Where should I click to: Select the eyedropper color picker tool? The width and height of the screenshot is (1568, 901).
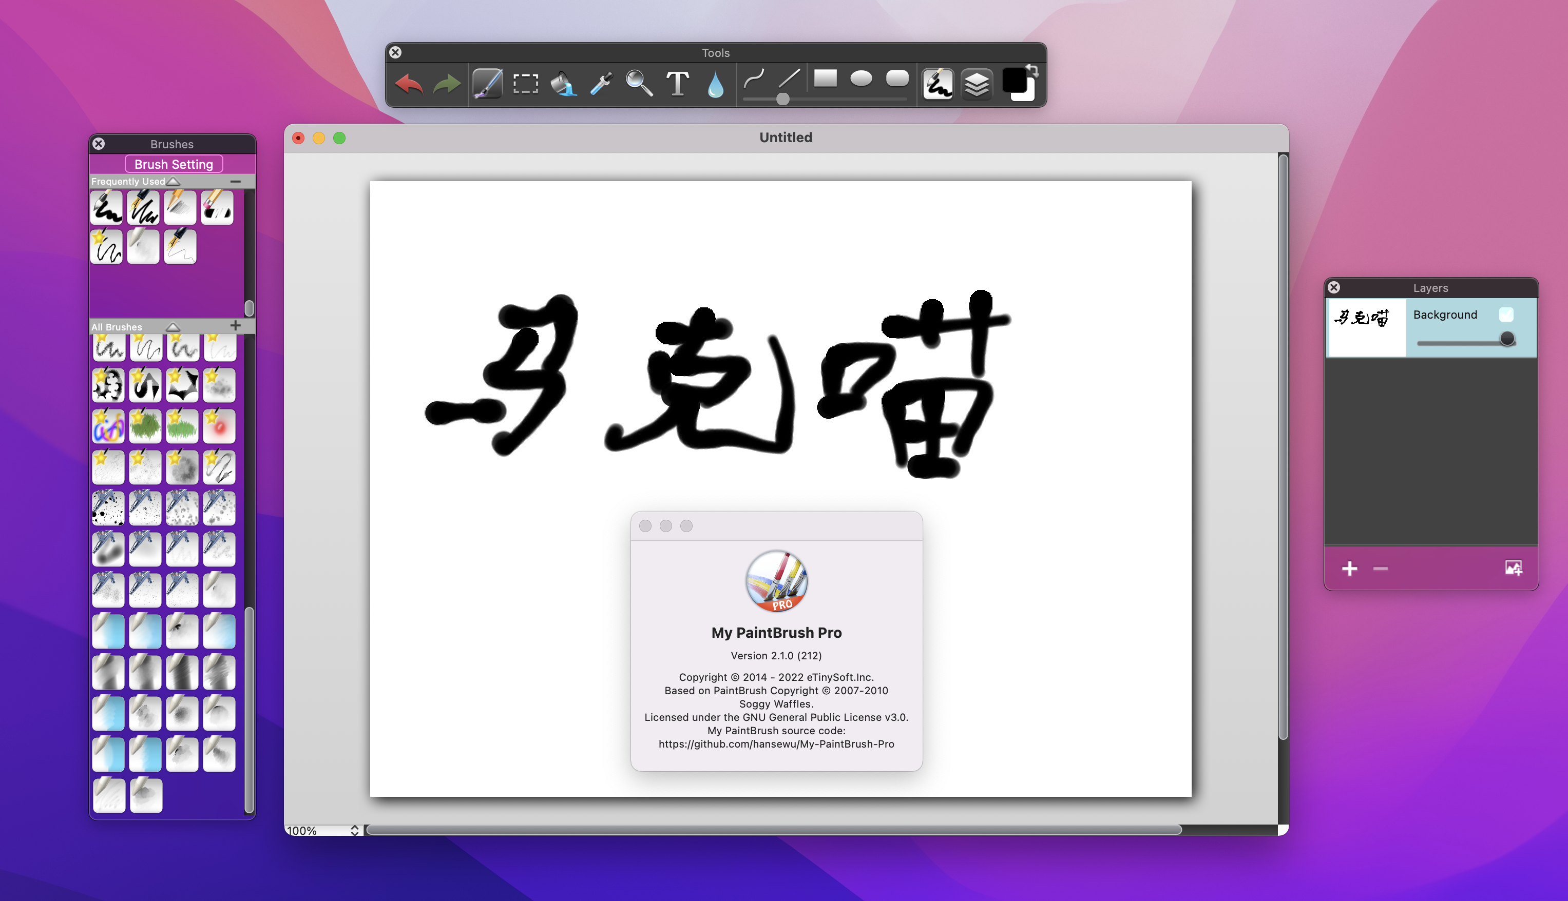click(601, 83)
